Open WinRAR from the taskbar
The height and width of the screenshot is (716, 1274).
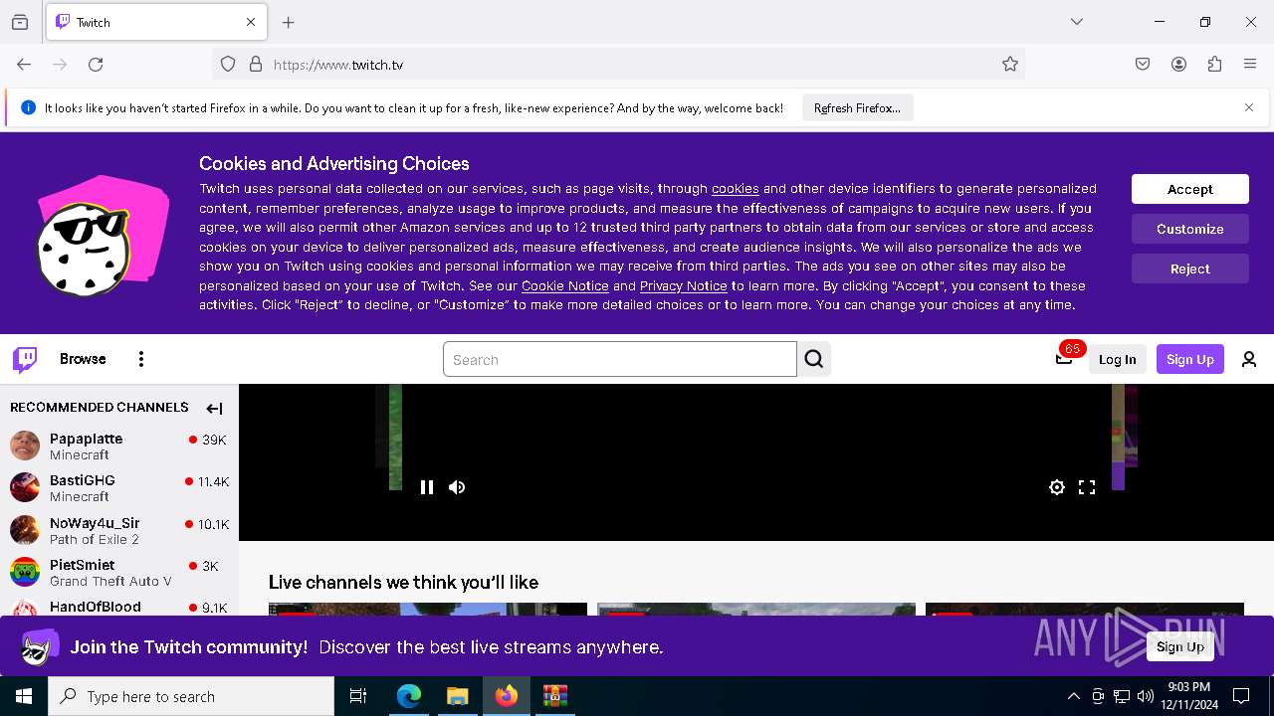[554, 696]
